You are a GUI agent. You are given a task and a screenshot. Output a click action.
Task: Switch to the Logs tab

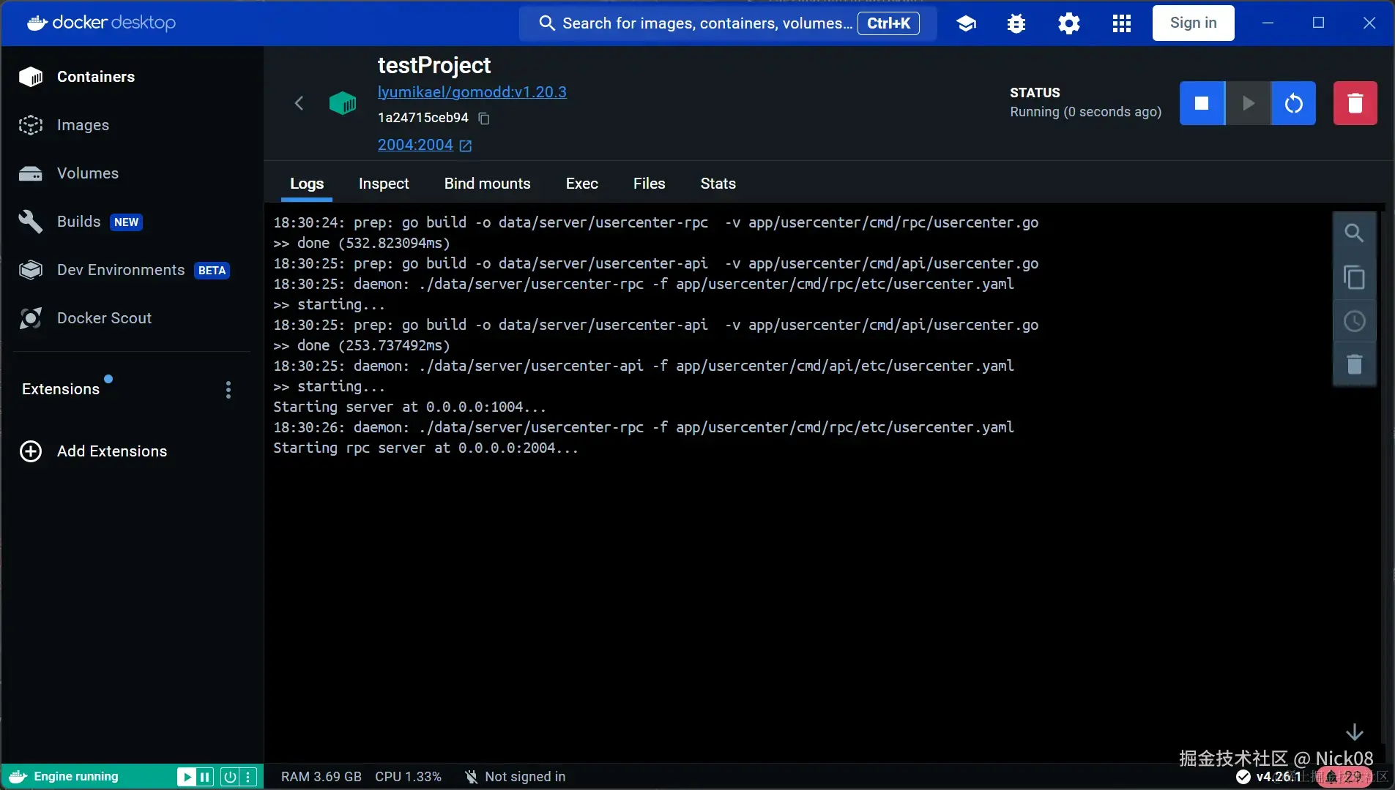click(x=307, y=184)
